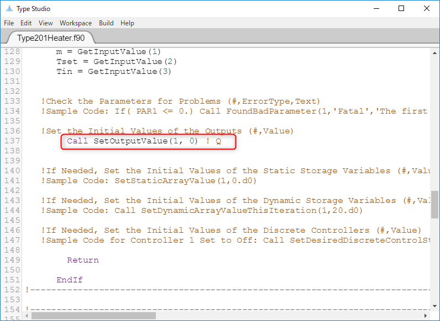The width and height of the screenshot is (440, 321).
Task: Click the Type Studio app icon
Action: pyautogui.click(x=9, y=8)
